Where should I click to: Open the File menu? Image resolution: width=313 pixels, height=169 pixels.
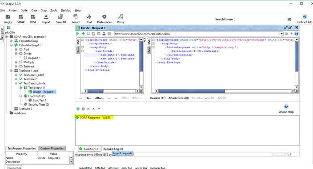(x=3, y=10)
